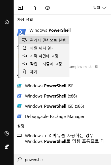Select 관리자 권한으로 실행 from context menu
The image size is (111, 165).
[44, 40]
